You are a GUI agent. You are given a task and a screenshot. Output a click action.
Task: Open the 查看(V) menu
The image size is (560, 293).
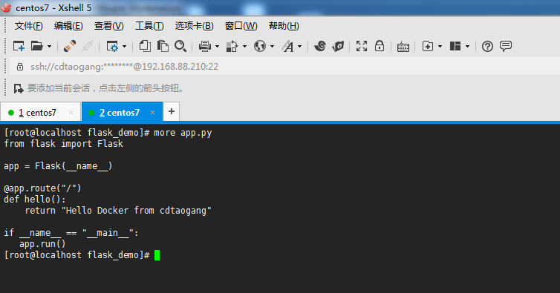(x=109, y=26)
